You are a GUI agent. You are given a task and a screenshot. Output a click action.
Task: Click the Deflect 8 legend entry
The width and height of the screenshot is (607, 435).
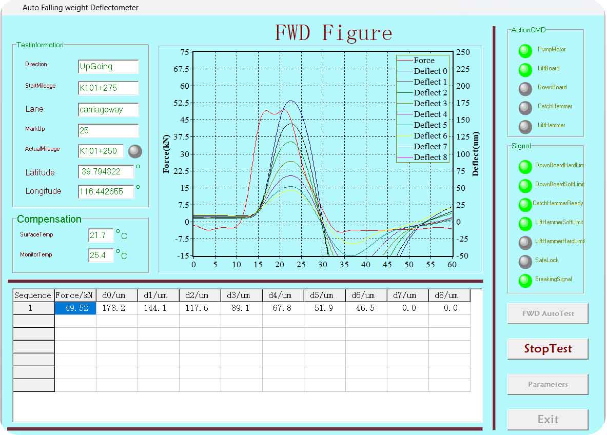pyautogui.click(x=422, y=157)
